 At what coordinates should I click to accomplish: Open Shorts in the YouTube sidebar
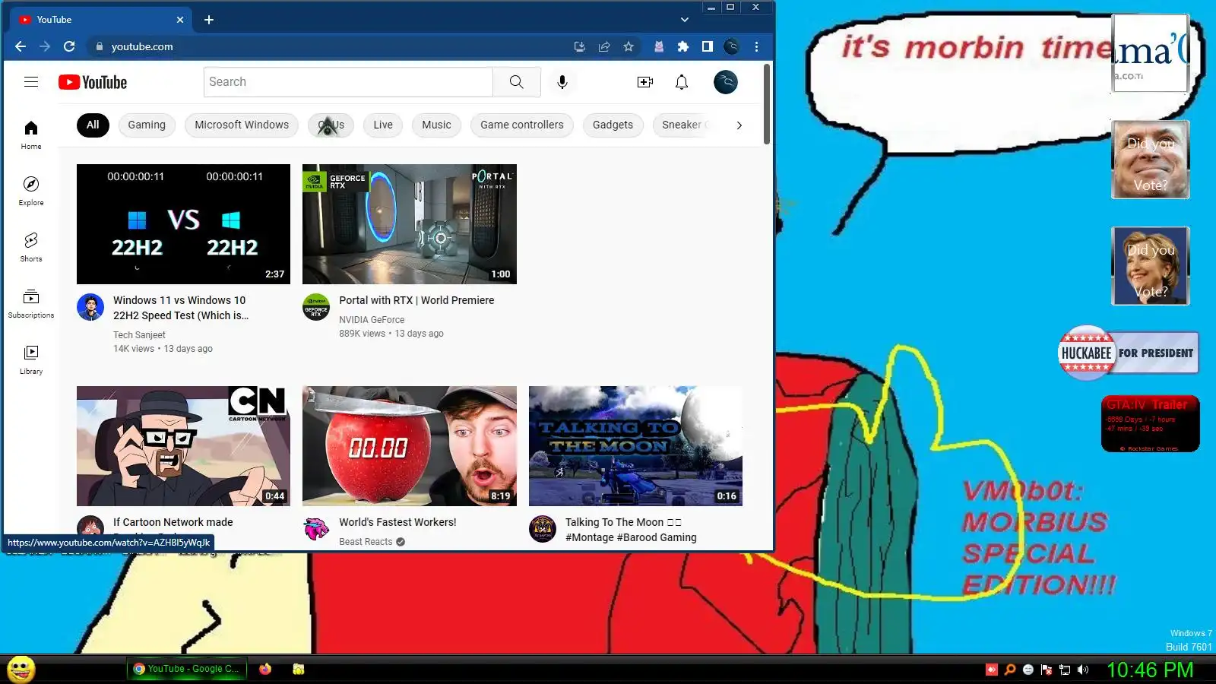(x=31, y=247)
